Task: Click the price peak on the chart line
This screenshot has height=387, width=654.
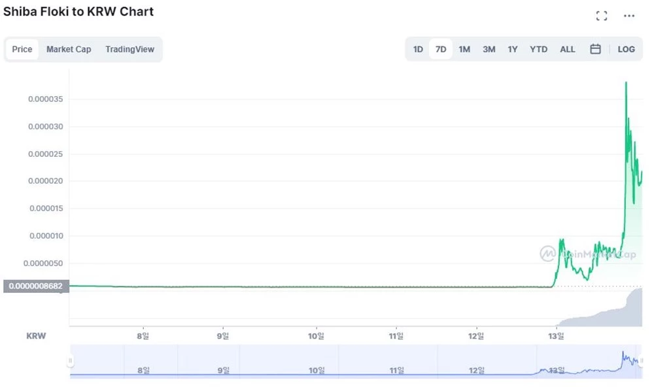Action: pos(626,83)
